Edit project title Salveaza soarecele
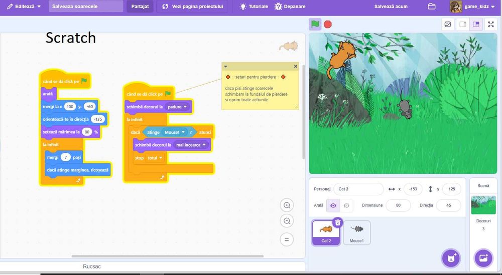This screenshot has width=502, height=275. (x=86, y=7)
